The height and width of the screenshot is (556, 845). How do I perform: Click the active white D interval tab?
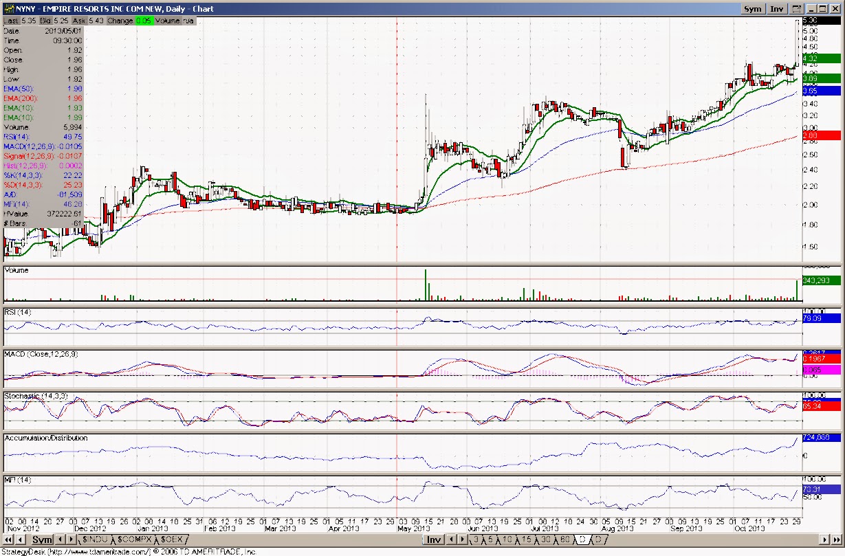coord(582,540)
